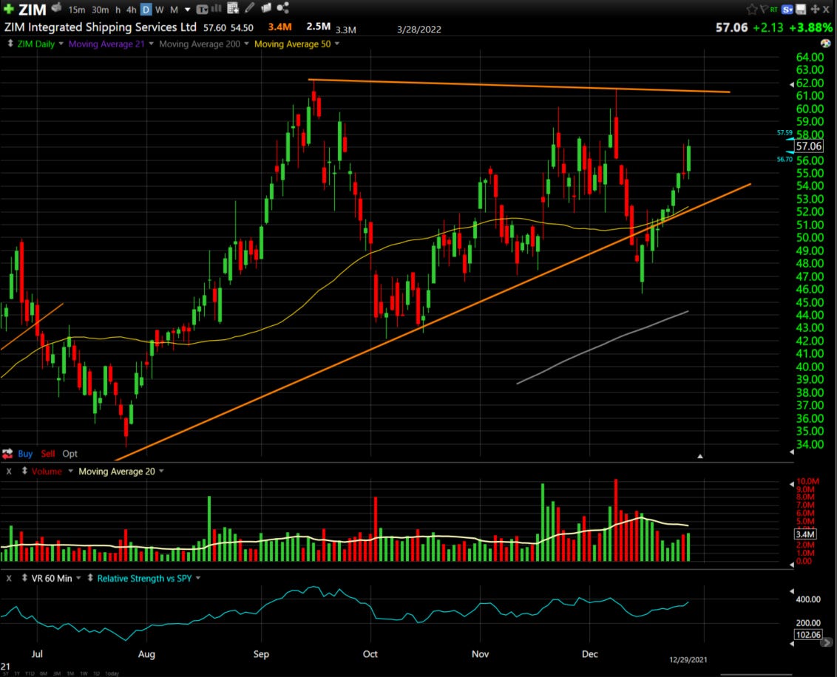Select the 5Y range at bottom
The image size is (837, 677).
pos(4,674)
